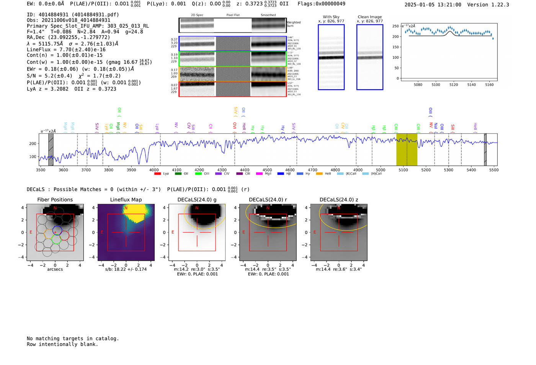
Task: Select the blue-bordered 2D fiber spectrum row
Action: 232,44
